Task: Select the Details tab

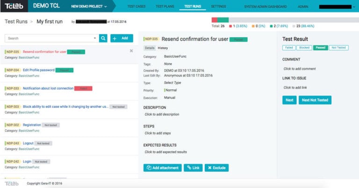Action: point(150,48)
